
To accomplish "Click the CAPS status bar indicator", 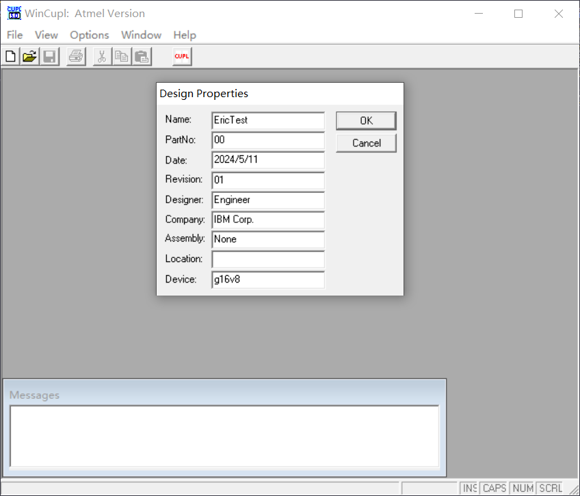I will point(495,488).
